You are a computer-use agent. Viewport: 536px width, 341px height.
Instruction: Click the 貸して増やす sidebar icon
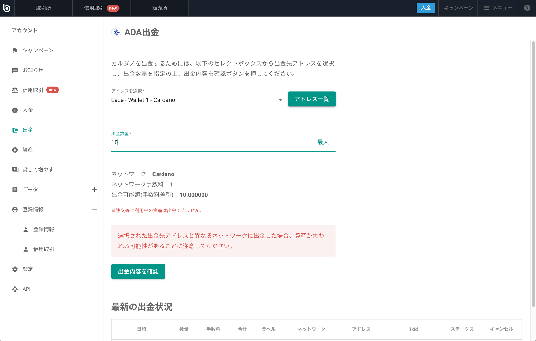pyautogui.click(x=15, y=170)
